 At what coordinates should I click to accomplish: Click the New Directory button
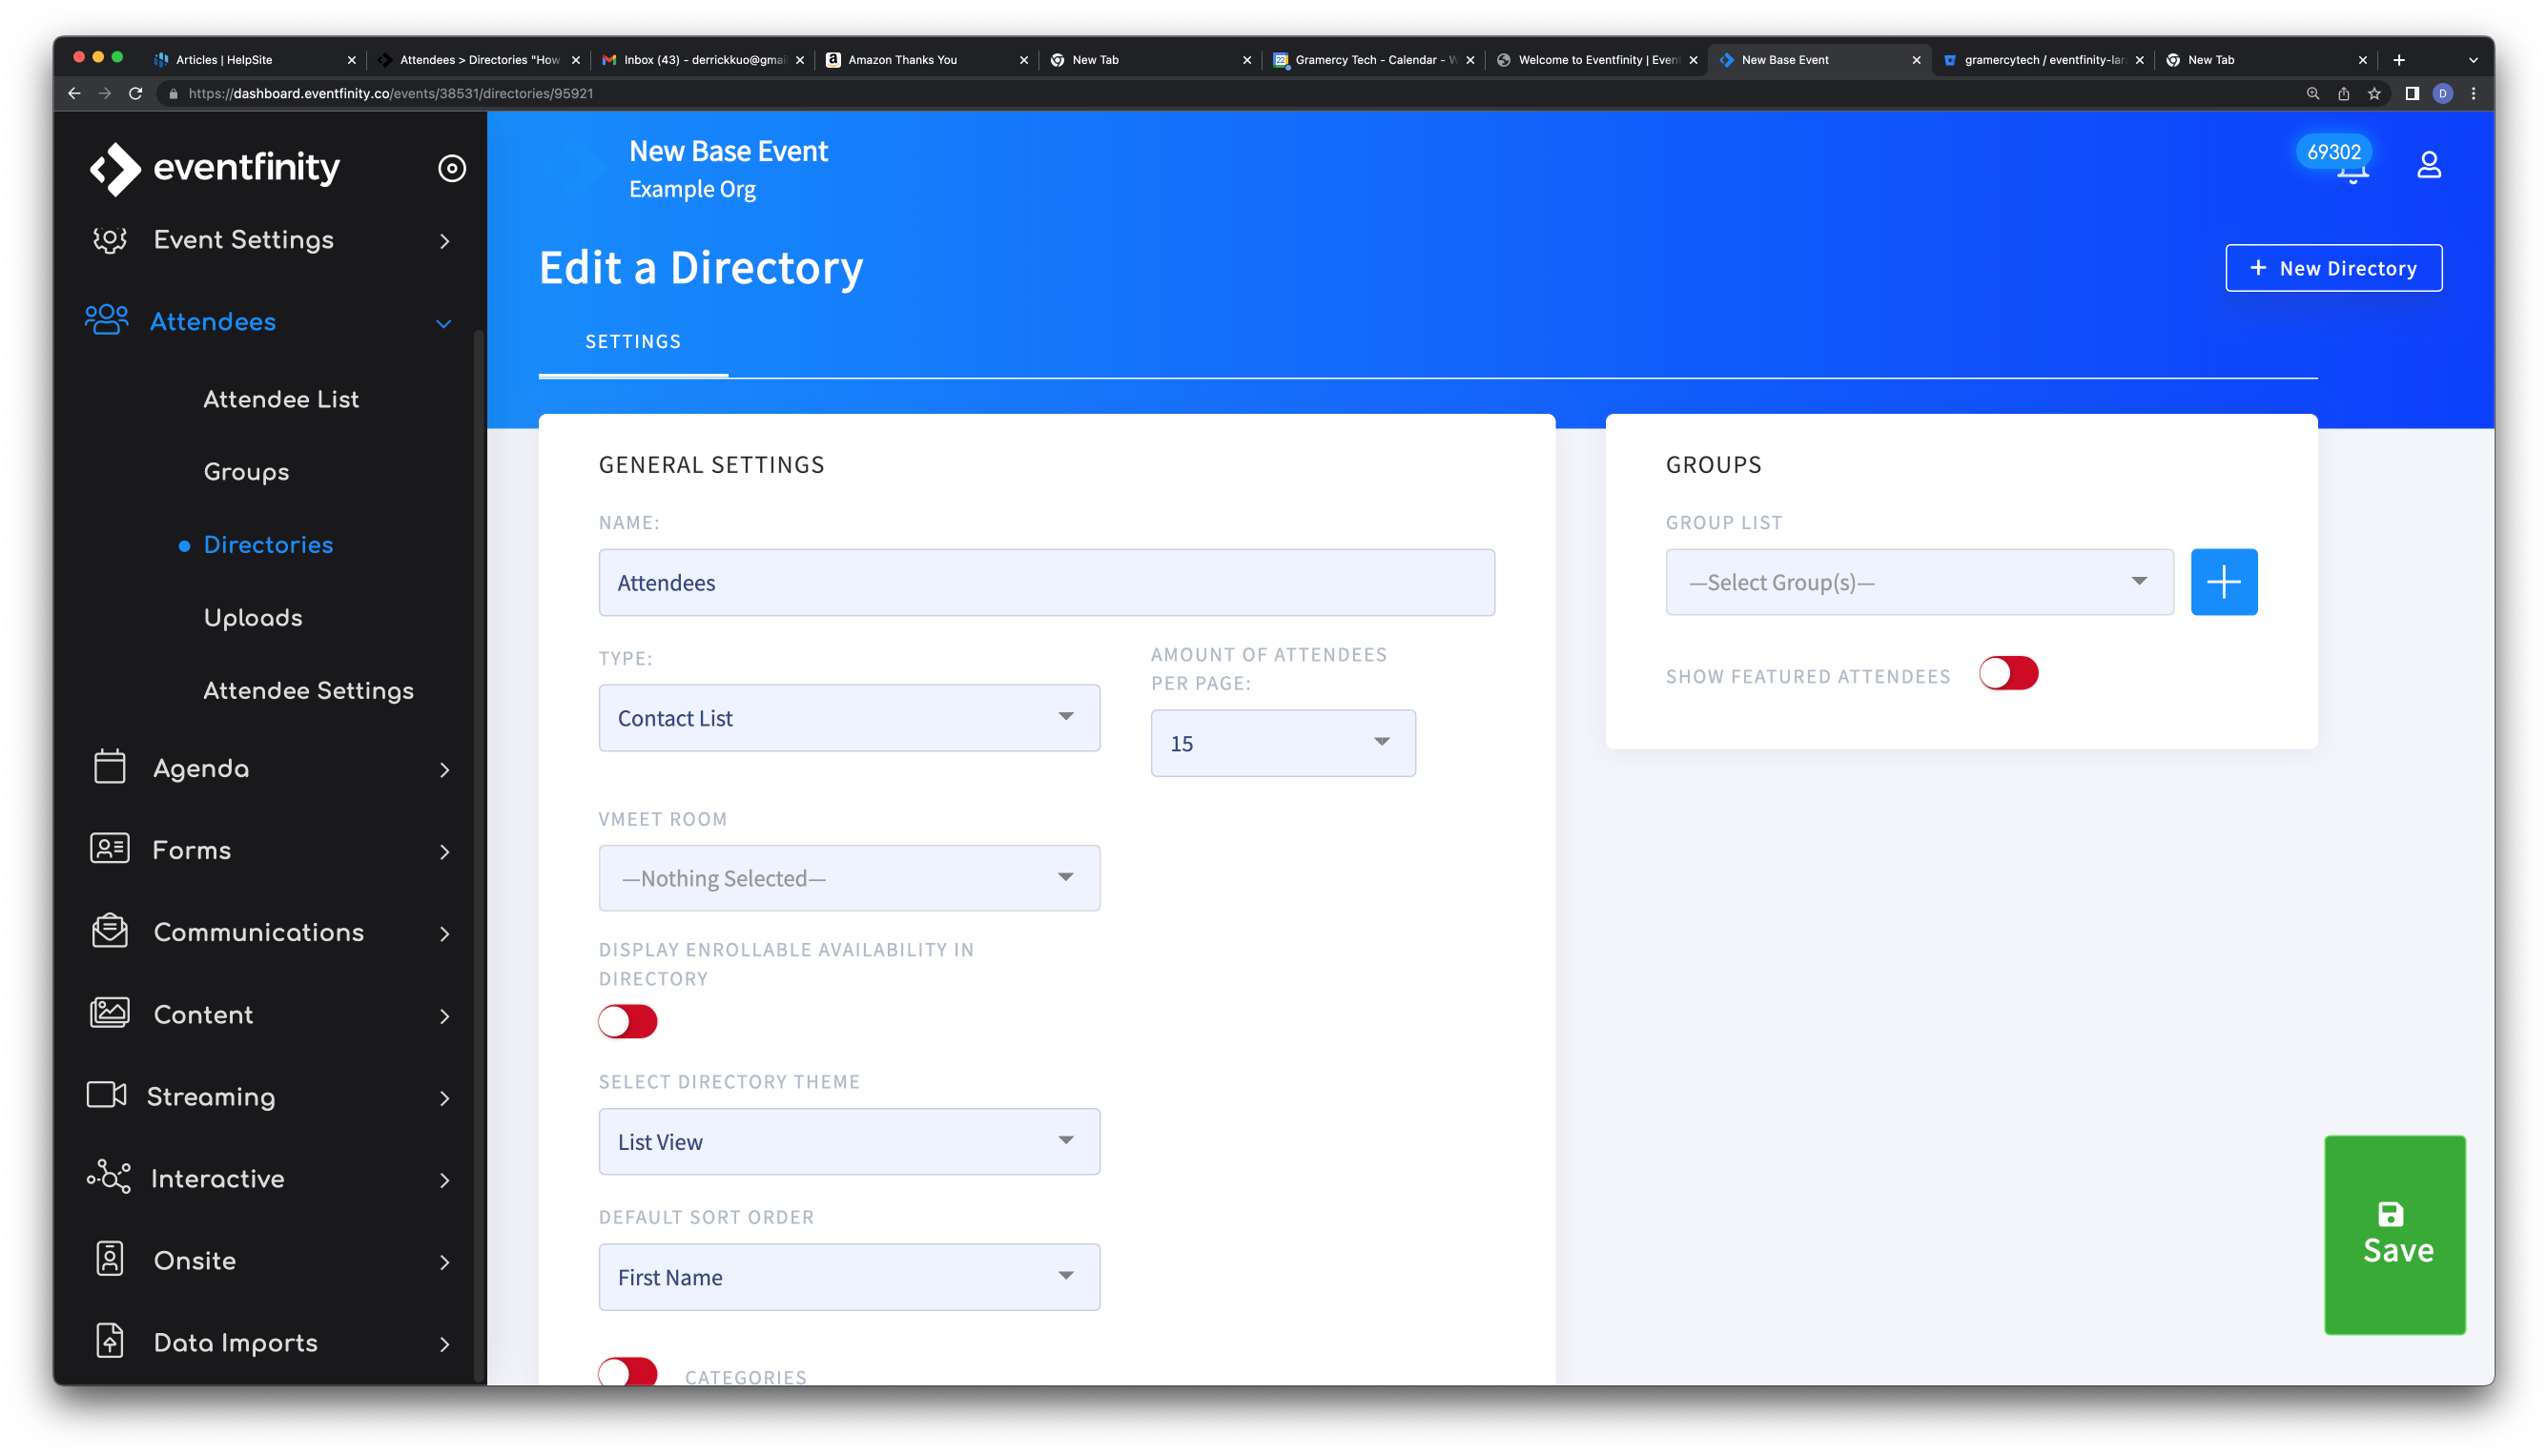(2333, 268)
